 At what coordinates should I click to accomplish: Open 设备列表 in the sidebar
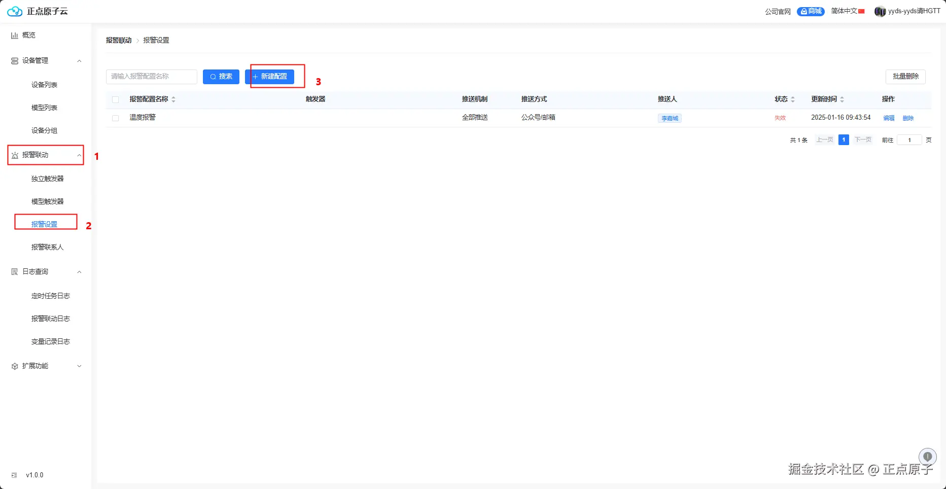click(x=45, y=85)
